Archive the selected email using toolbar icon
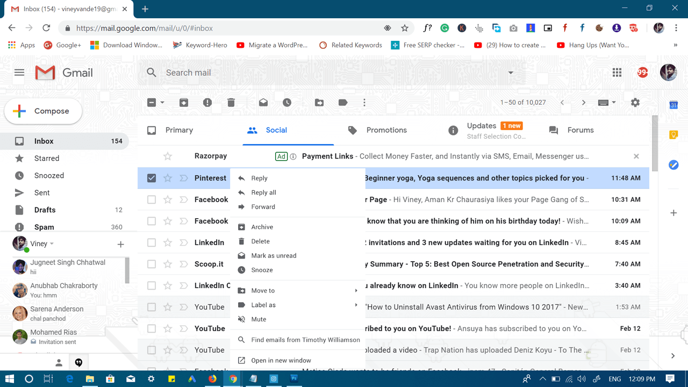The width and height of the screenshot is (688, 387). 183,102
